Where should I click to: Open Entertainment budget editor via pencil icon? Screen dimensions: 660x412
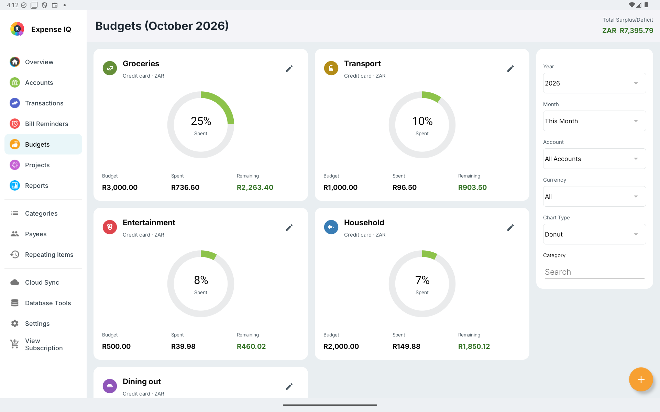click(289, 228)
